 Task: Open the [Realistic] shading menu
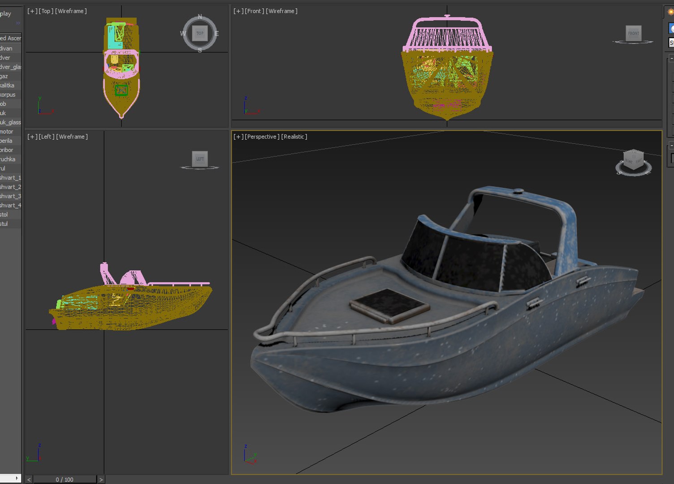click(294, 136)
